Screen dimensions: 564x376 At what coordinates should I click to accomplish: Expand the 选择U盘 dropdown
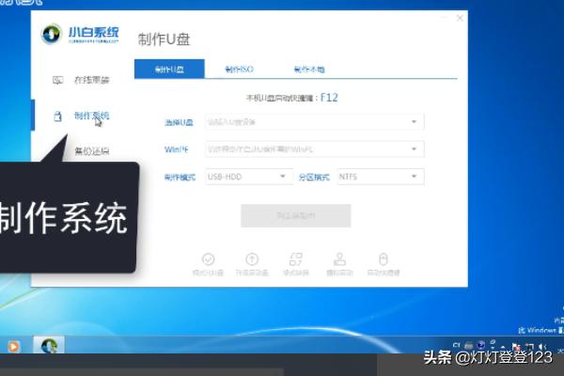(315, 122)
